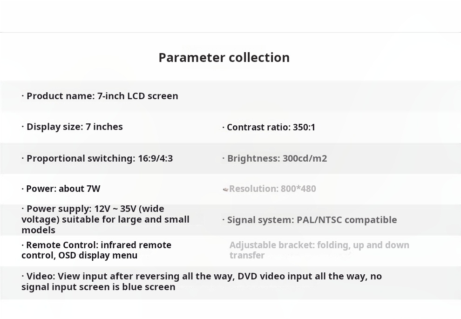Click the Remote Control infrared description
This screenshot has height=319, width=461.
96,250
